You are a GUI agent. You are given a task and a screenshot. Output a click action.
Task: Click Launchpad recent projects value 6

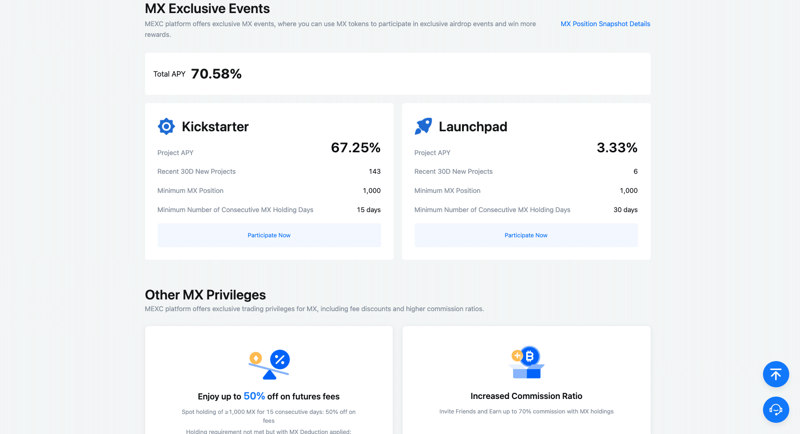coord(635,171)
